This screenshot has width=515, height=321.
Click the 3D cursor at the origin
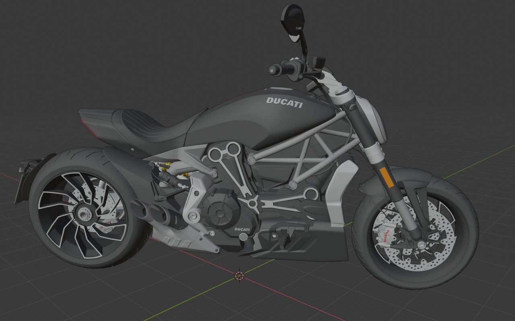click(x=239, y=275)
